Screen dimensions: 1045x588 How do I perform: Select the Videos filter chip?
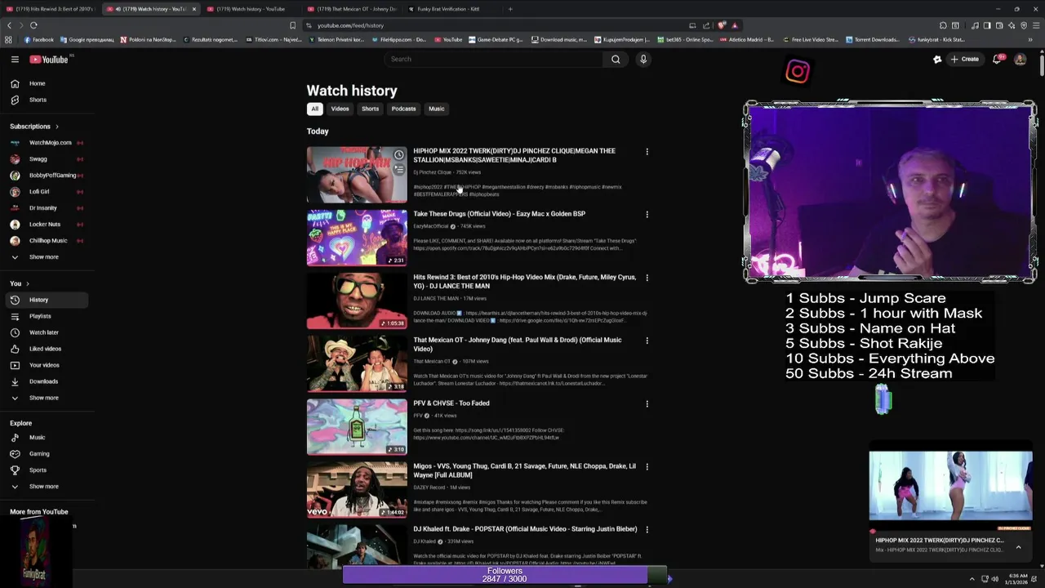pyautogui.click(x=340, y=109)
